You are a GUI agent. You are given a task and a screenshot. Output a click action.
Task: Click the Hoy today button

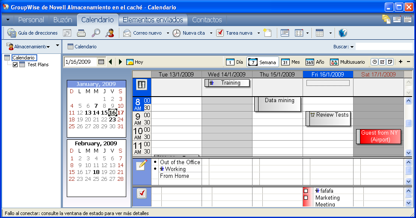(135, 62)
